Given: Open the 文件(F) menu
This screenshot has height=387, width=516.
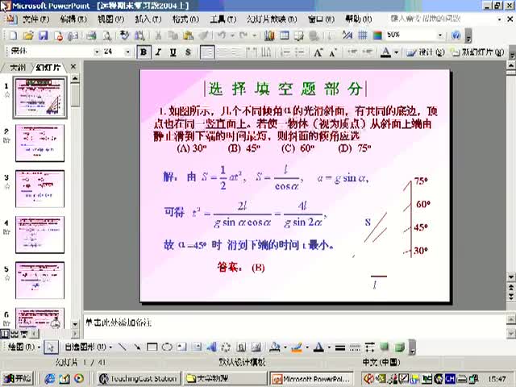Looking at the screenshot, I should (x=35, y=19).
